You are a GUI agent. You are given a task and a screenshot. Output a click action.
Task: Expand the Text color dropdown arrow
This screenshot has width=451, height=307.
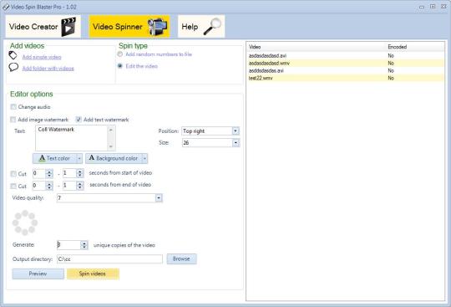click(x=79, y=158)
